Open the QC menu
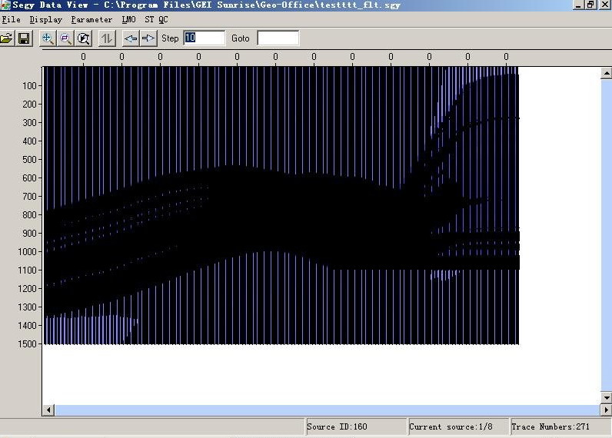Screen dimensions: 612x438 click(163, 19)
